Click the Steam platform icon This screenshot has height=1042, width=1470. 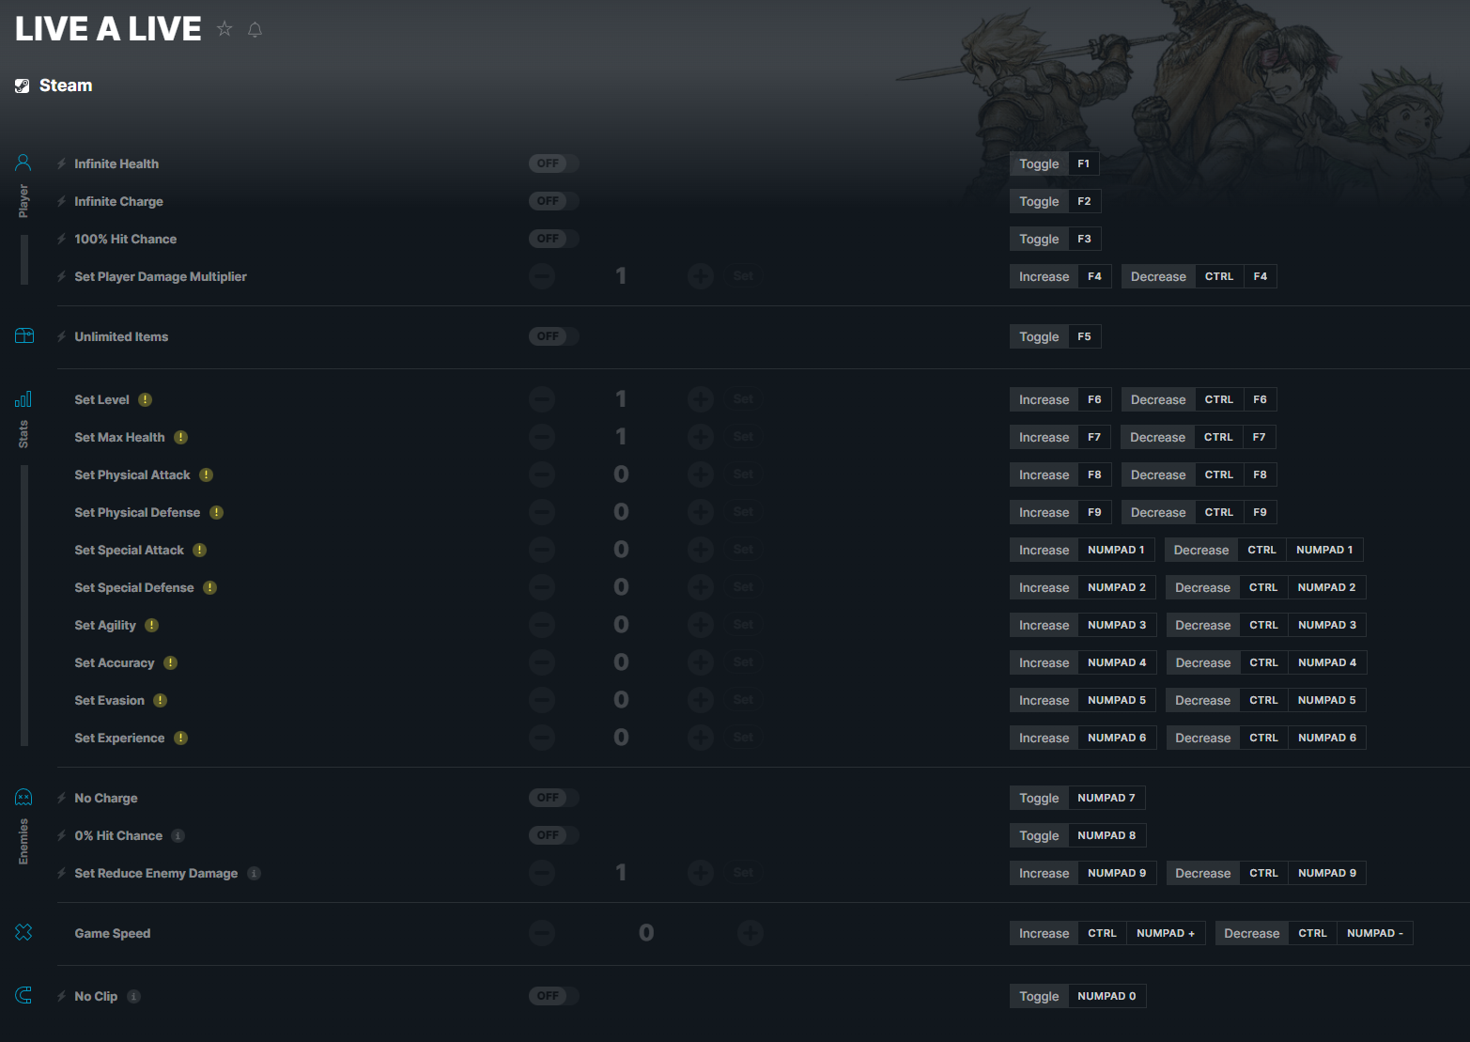point(23,86)
